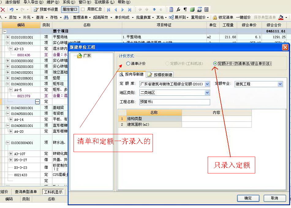291x208 pixels.
Task: Click the 锁定清单 button
Action: (223, 17)
